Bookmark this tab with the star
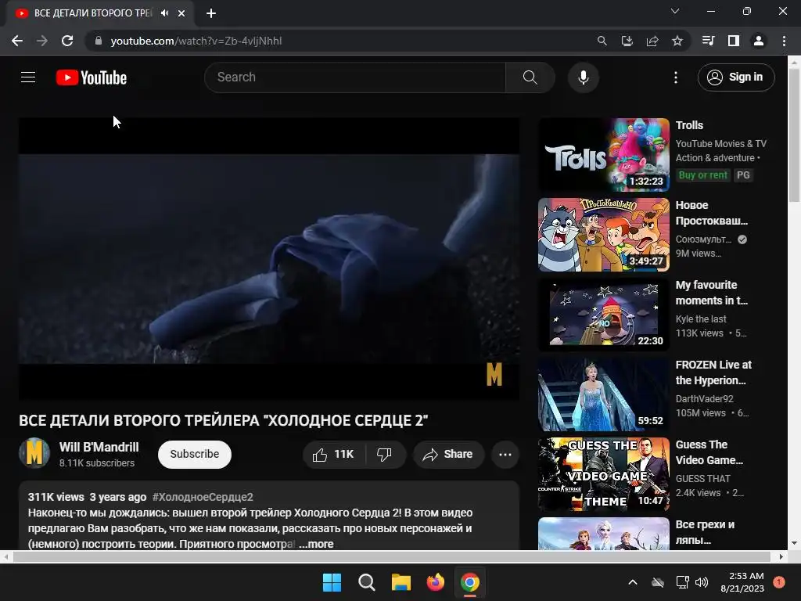801x601 pixels. pyautogui.click(x=677, y=41)
